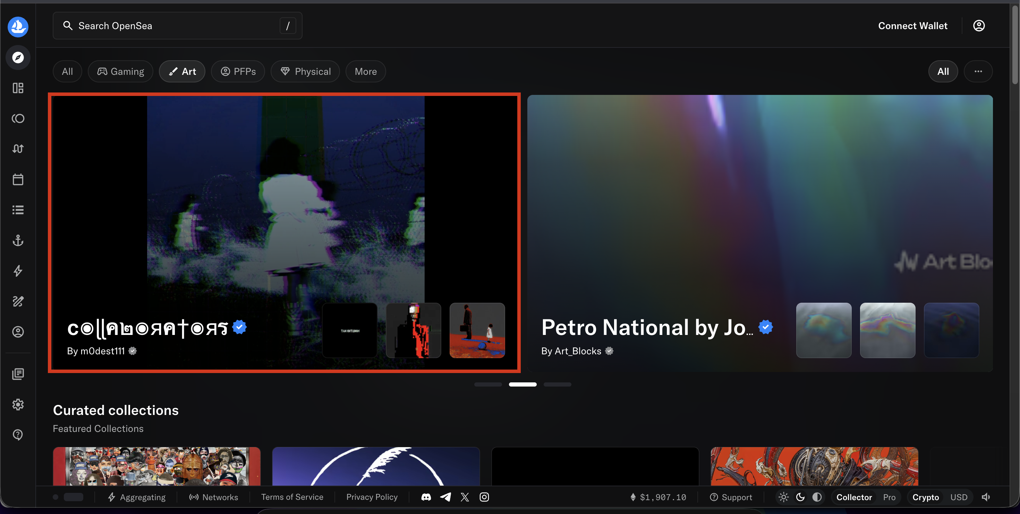The height and width of the screenshot is (514, 1020).
Task: Open Privacy Policy link
Action: (372, 497)
